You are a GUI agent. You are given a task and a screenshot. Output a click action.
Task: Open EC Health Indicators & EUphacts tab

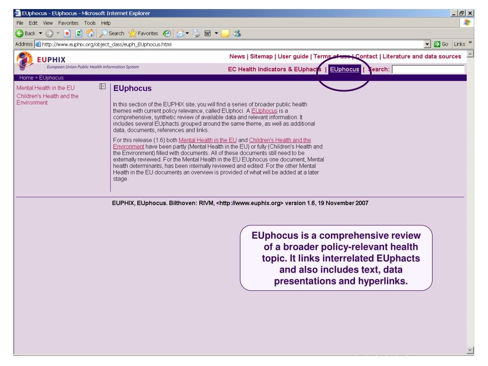pyautogui.click(x=274, y=69)
